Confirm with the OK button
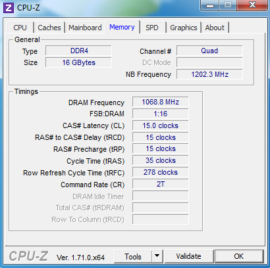Screen dimensions: 270x268 (x=238, y=256)
